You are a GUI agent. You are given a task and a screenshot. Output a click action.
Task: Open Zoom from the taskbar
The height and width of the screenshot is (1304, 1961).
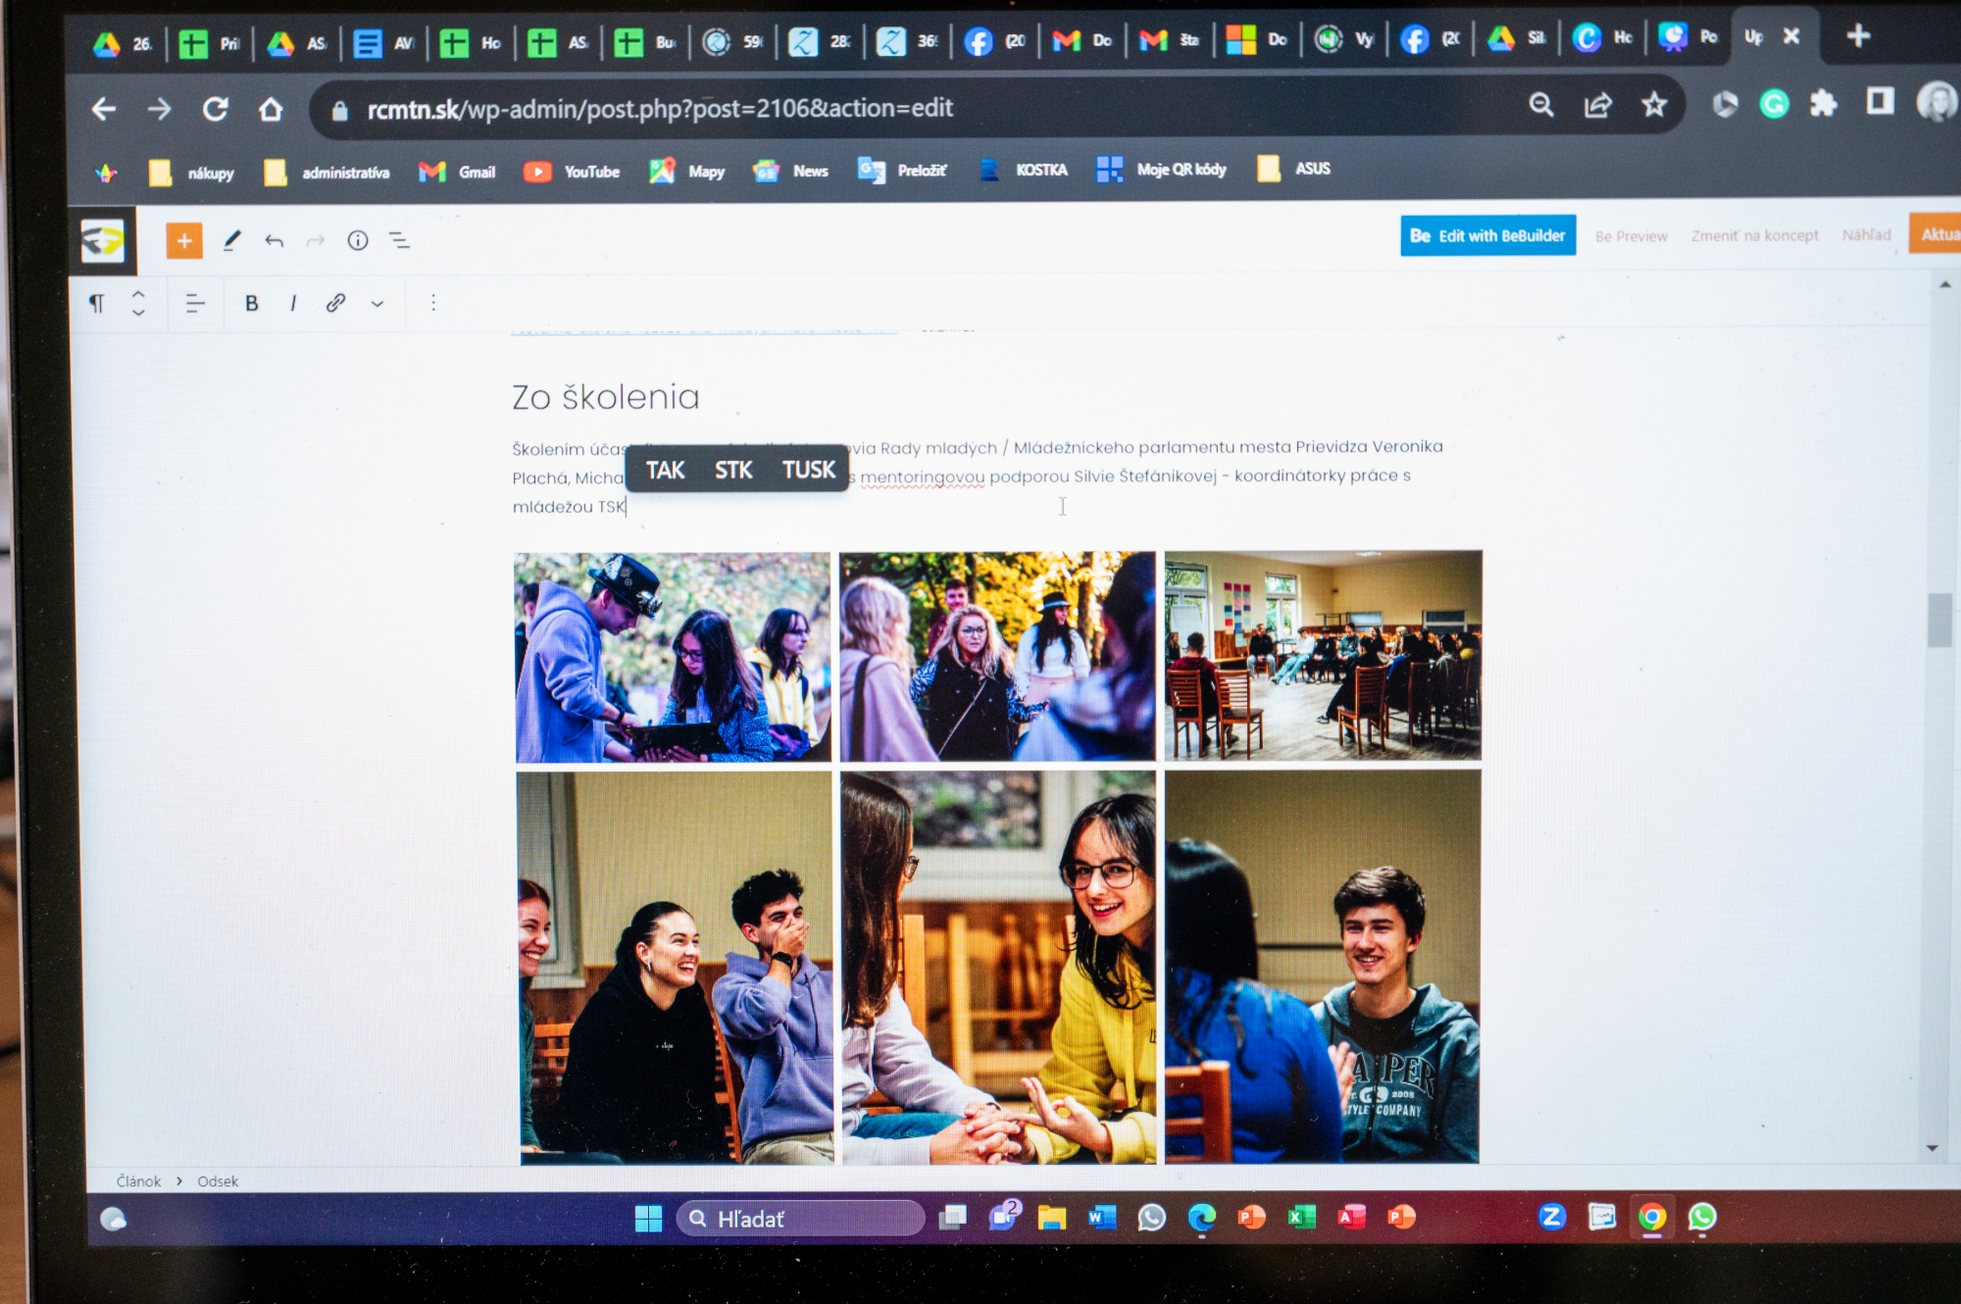1551,1217
